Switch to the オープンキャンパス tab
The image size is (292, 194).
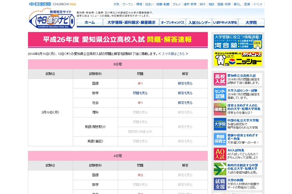pos(172,23)
